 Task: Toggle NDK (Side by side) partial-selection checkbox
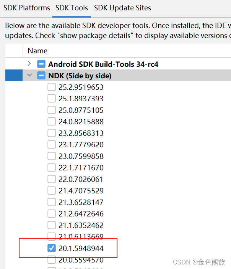tap(41, 76)
